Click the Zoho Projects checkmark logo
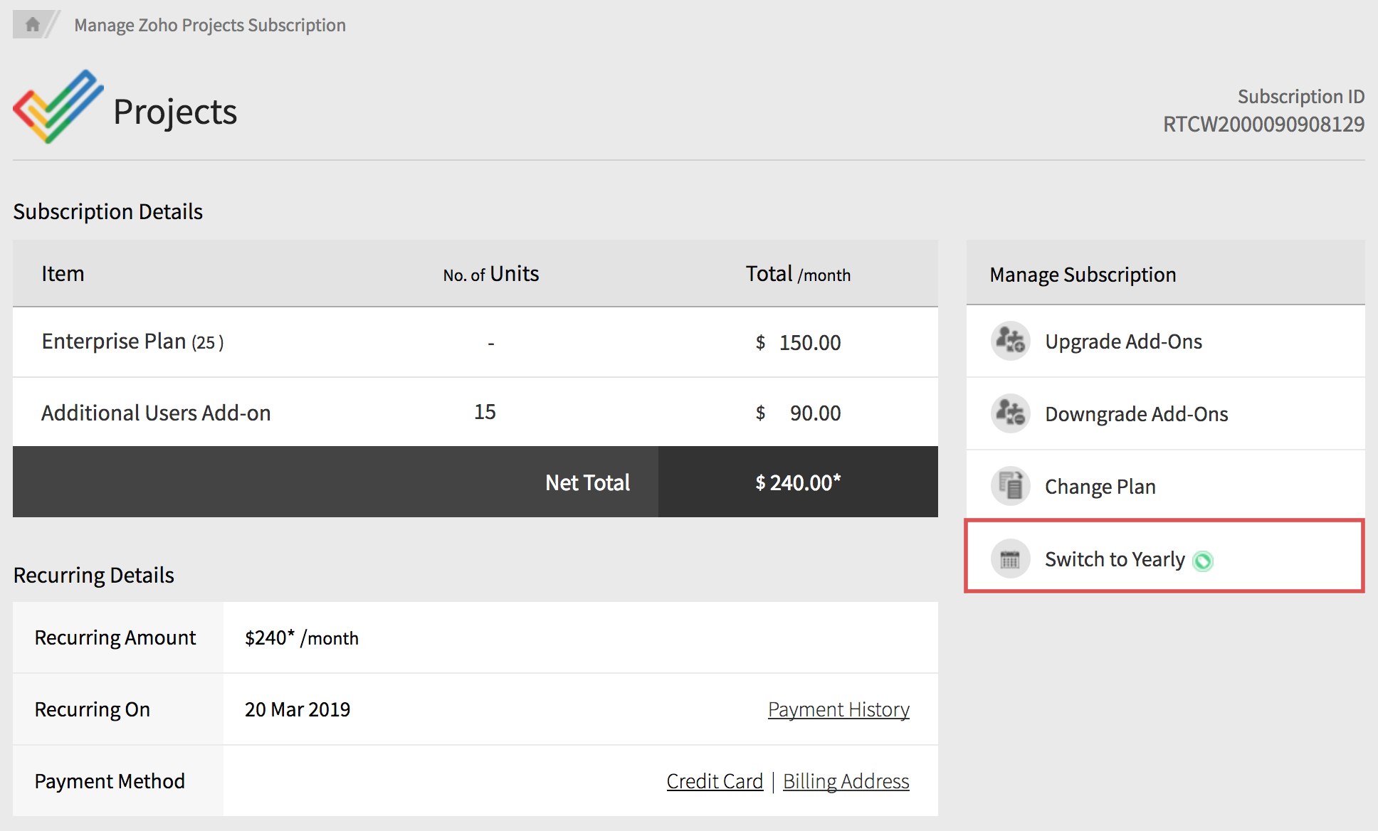Image resolution: width=1378 pixels, height=831 pixels. [x=58, y=107]
